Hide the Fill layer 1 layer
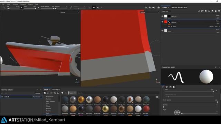221x124 pixels. click(x=162, y=22)
